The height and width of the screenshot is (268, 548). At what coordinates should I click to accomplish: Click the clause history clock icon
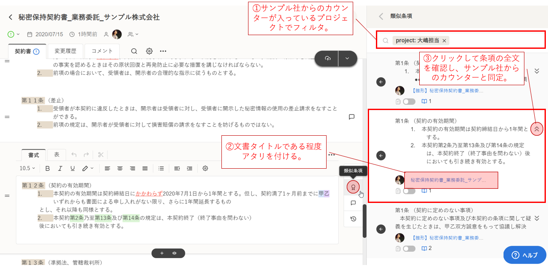pos(353,219)
